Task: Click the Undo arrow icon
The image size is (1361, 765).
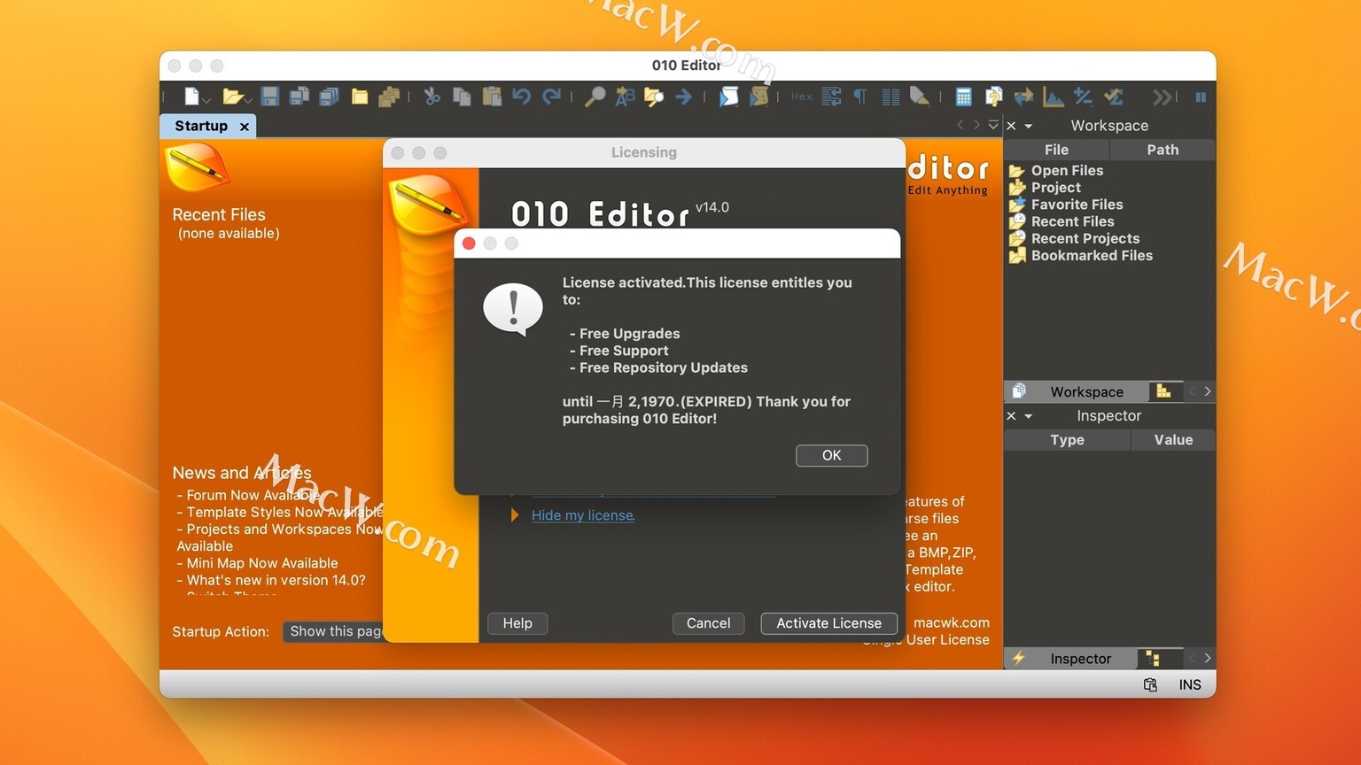Action: (521, 97)
